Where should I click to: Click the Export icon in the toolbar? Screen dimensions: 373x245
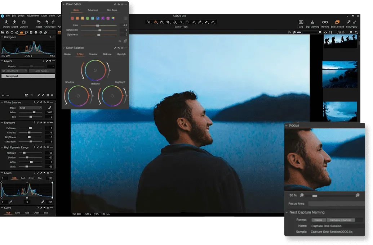point(15,23)
